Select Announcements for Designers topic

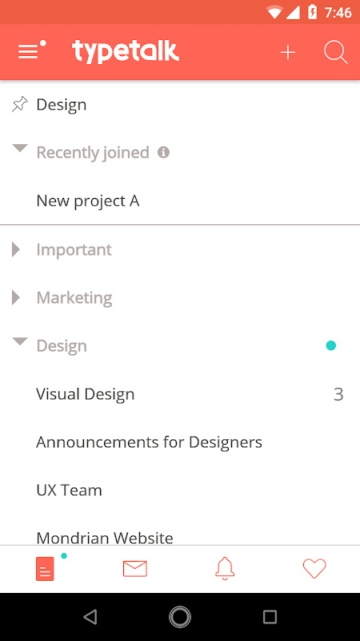(x=180, y=442)
